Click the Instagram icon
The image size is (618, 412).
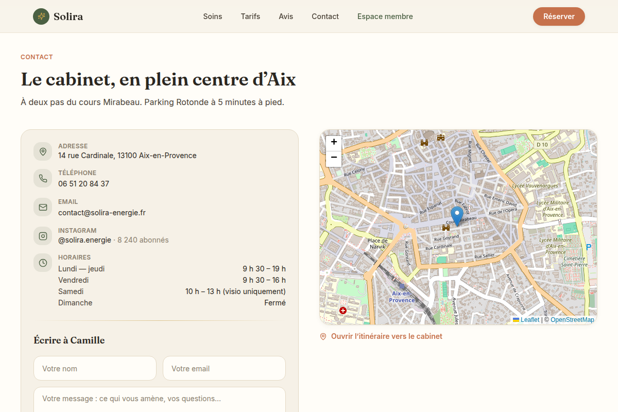click(43, 236)
